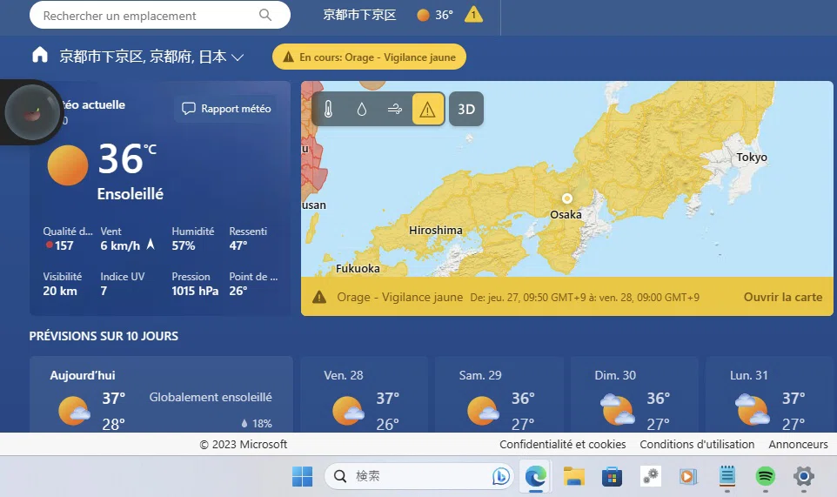Click the Tokyo label on the map

click(752, 157)
